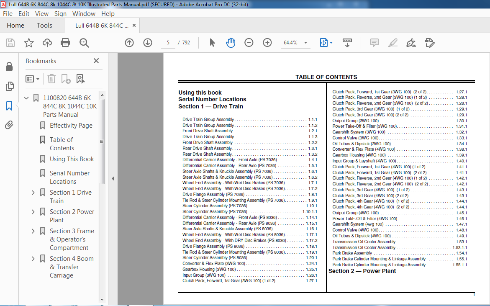The image size is (490, 306).
Task: Open the bookmarks options list menu
Action: 32,79
